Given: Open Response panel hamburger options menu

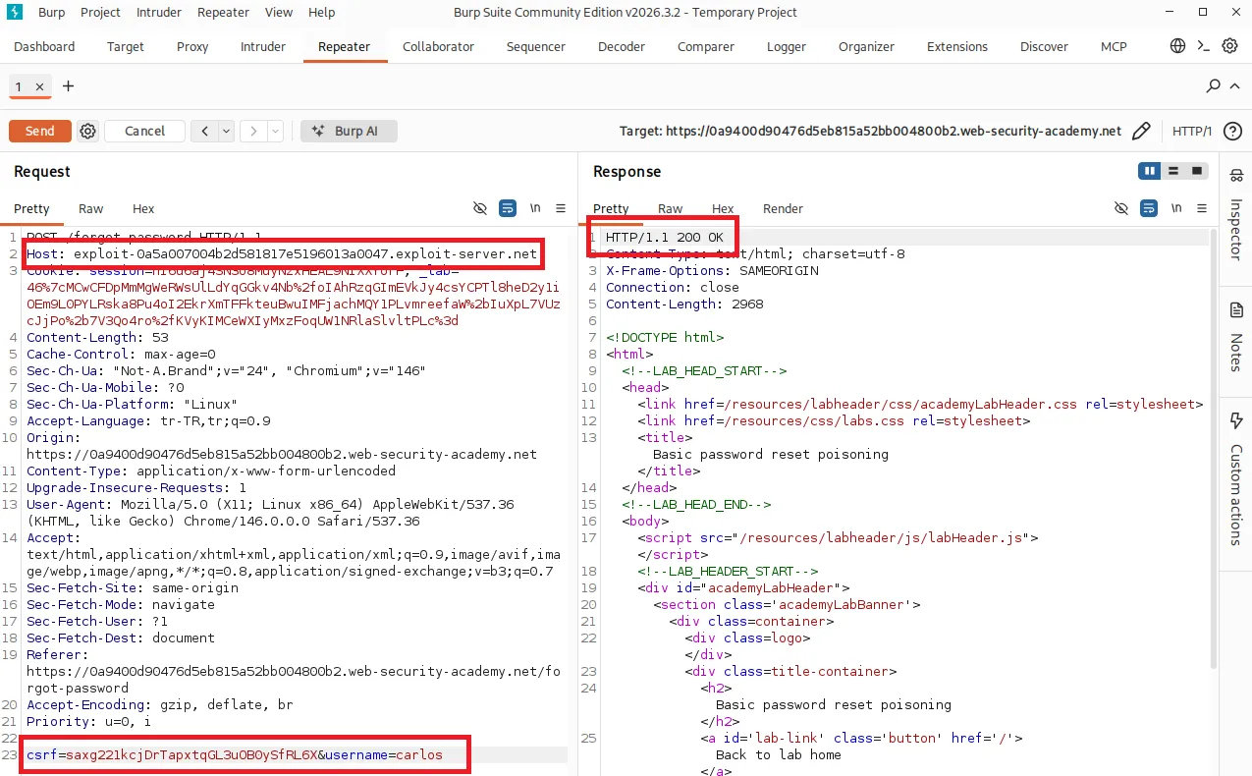Looking at the screenshot, I should coord(1202,208).
